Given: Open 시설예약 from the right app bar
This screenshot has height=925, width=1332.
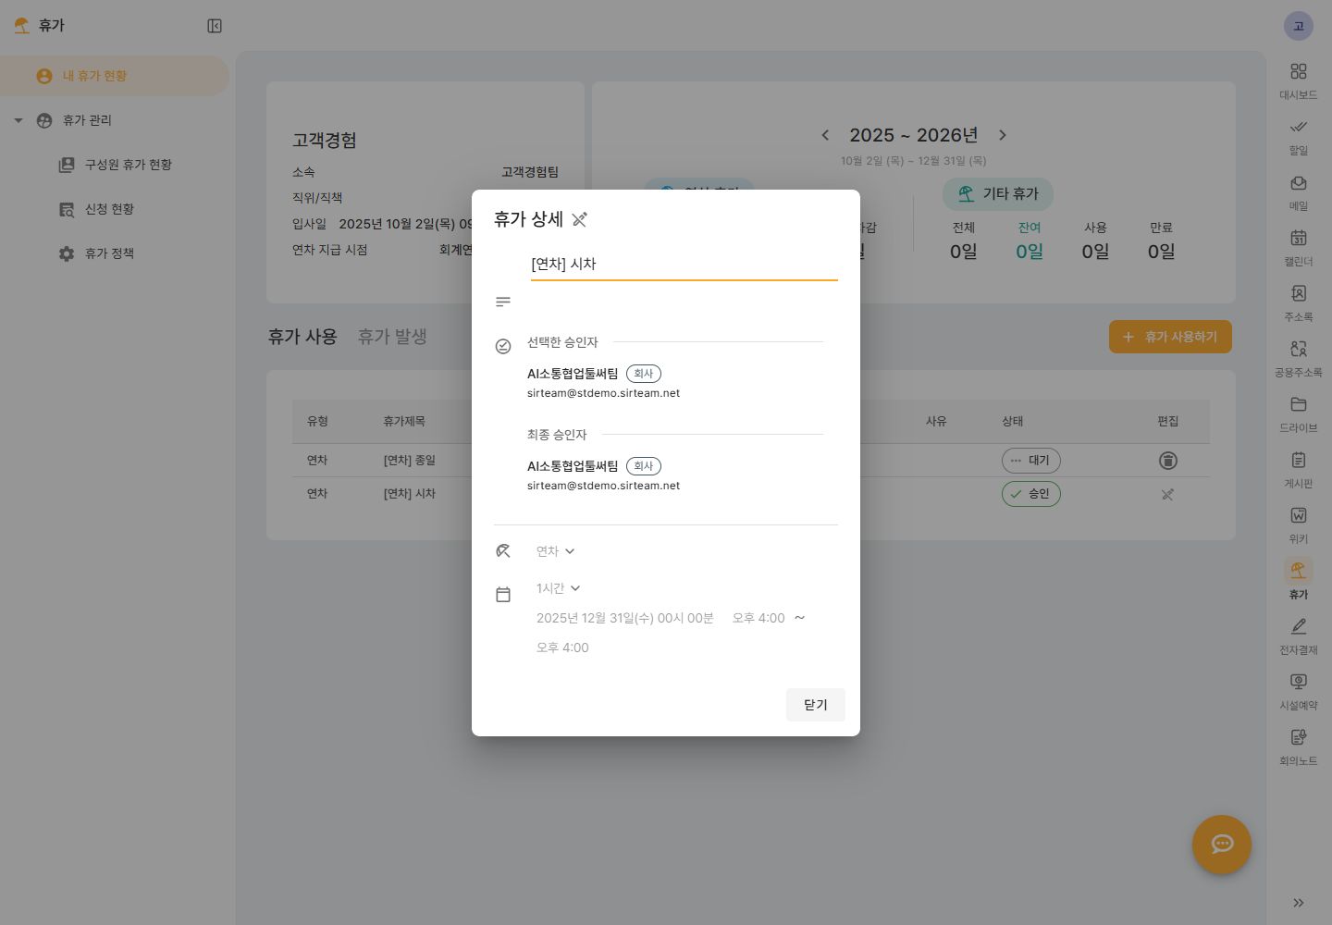Looking at the screenshot, I should [x=1299, y=691].
